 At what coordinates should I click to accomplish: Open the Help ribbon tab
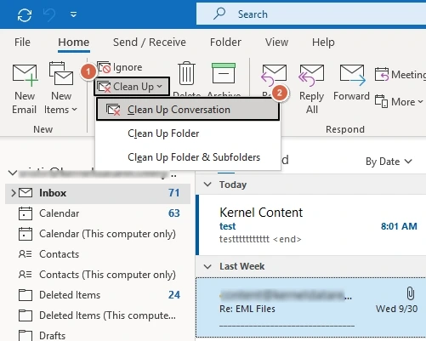tap(323, 43)
